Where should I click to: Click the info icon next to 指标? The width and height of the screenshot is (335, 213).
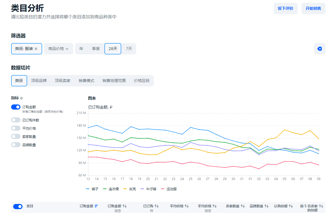[21, 98]
